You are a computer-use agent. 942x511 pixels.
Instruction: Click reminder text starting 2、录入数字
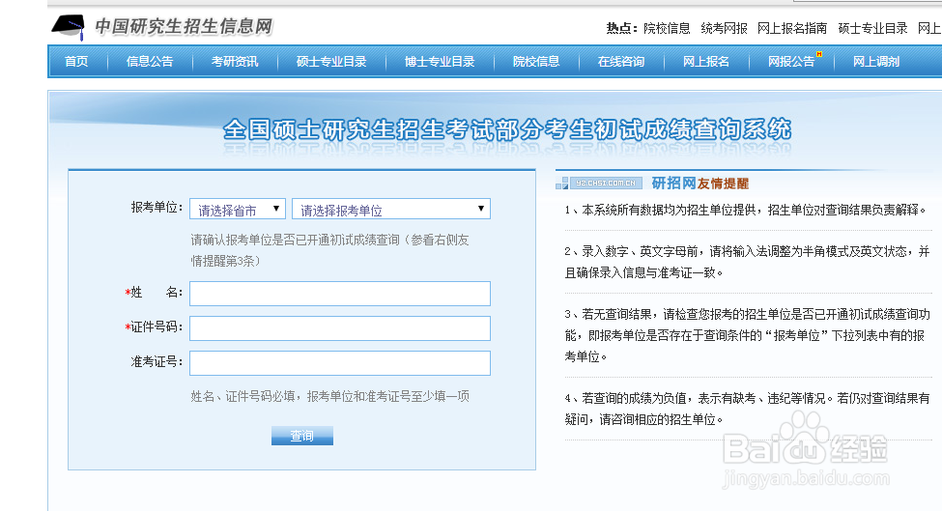coord(748,262)
